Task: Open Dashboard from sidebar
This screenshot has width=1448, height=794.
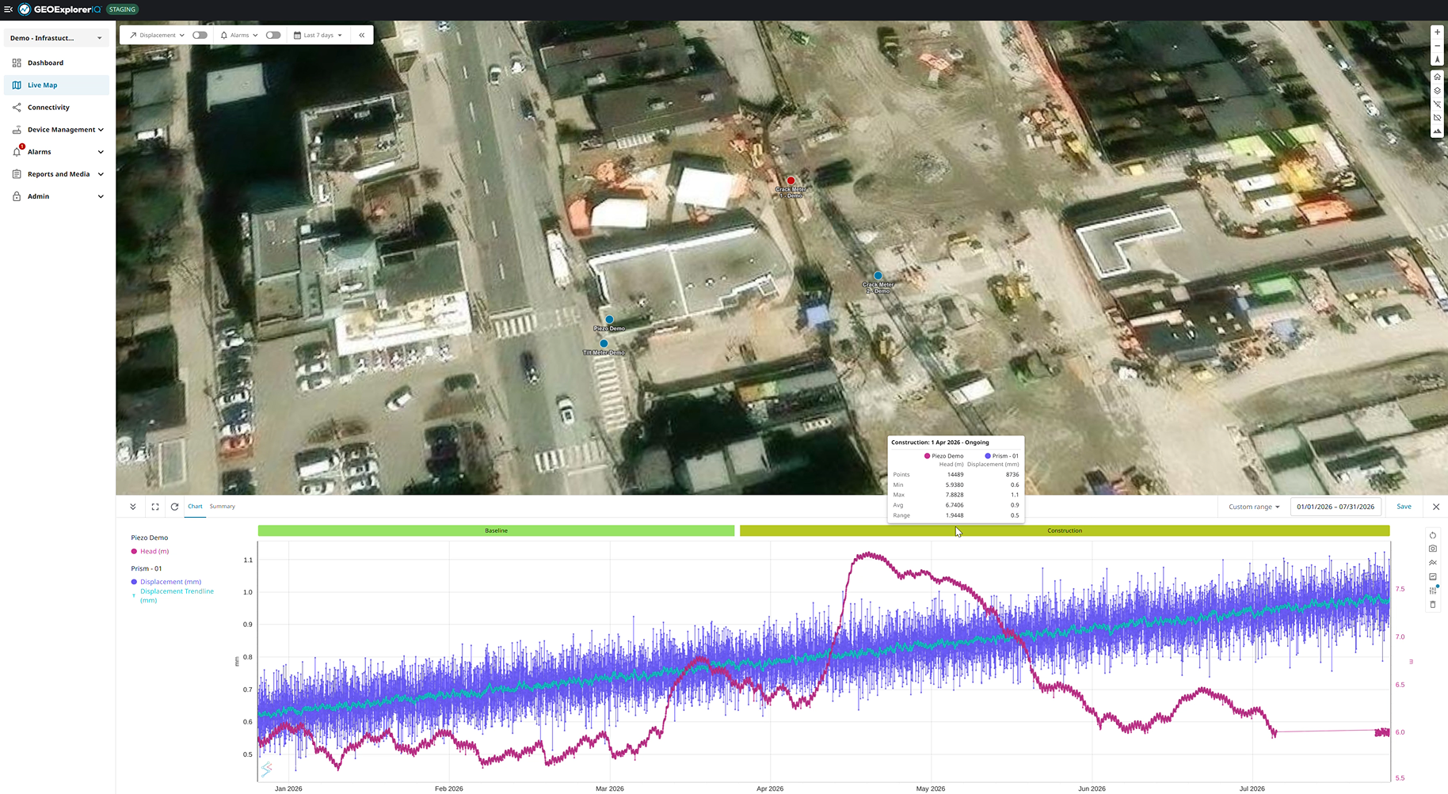Action: [56, 63]
